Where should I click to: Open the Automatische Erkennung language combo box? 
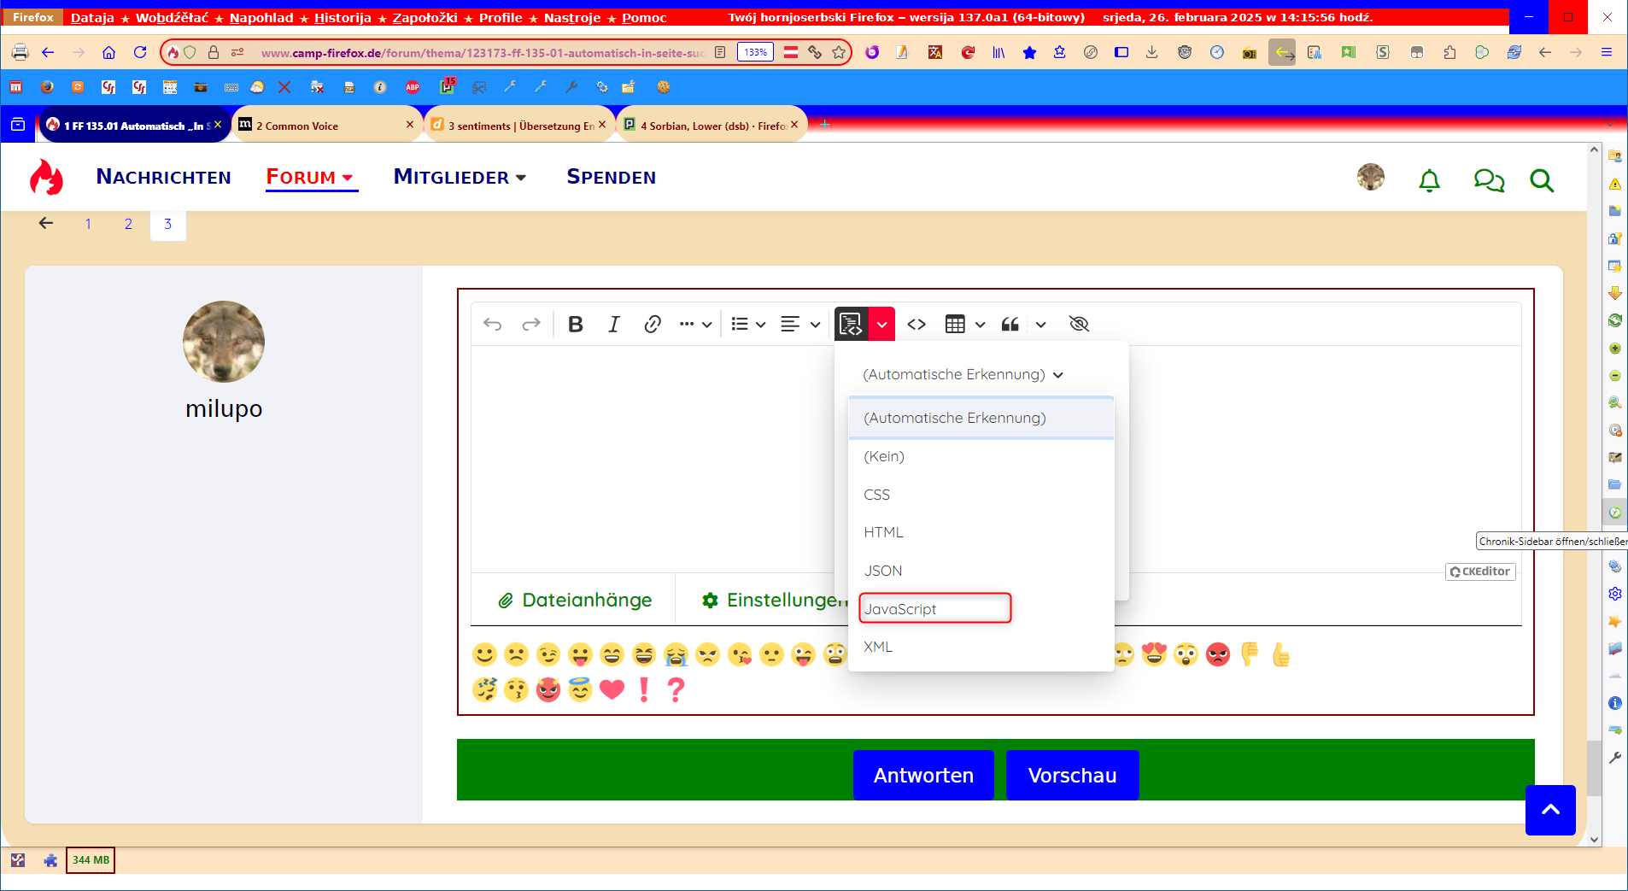pos(963,374)
